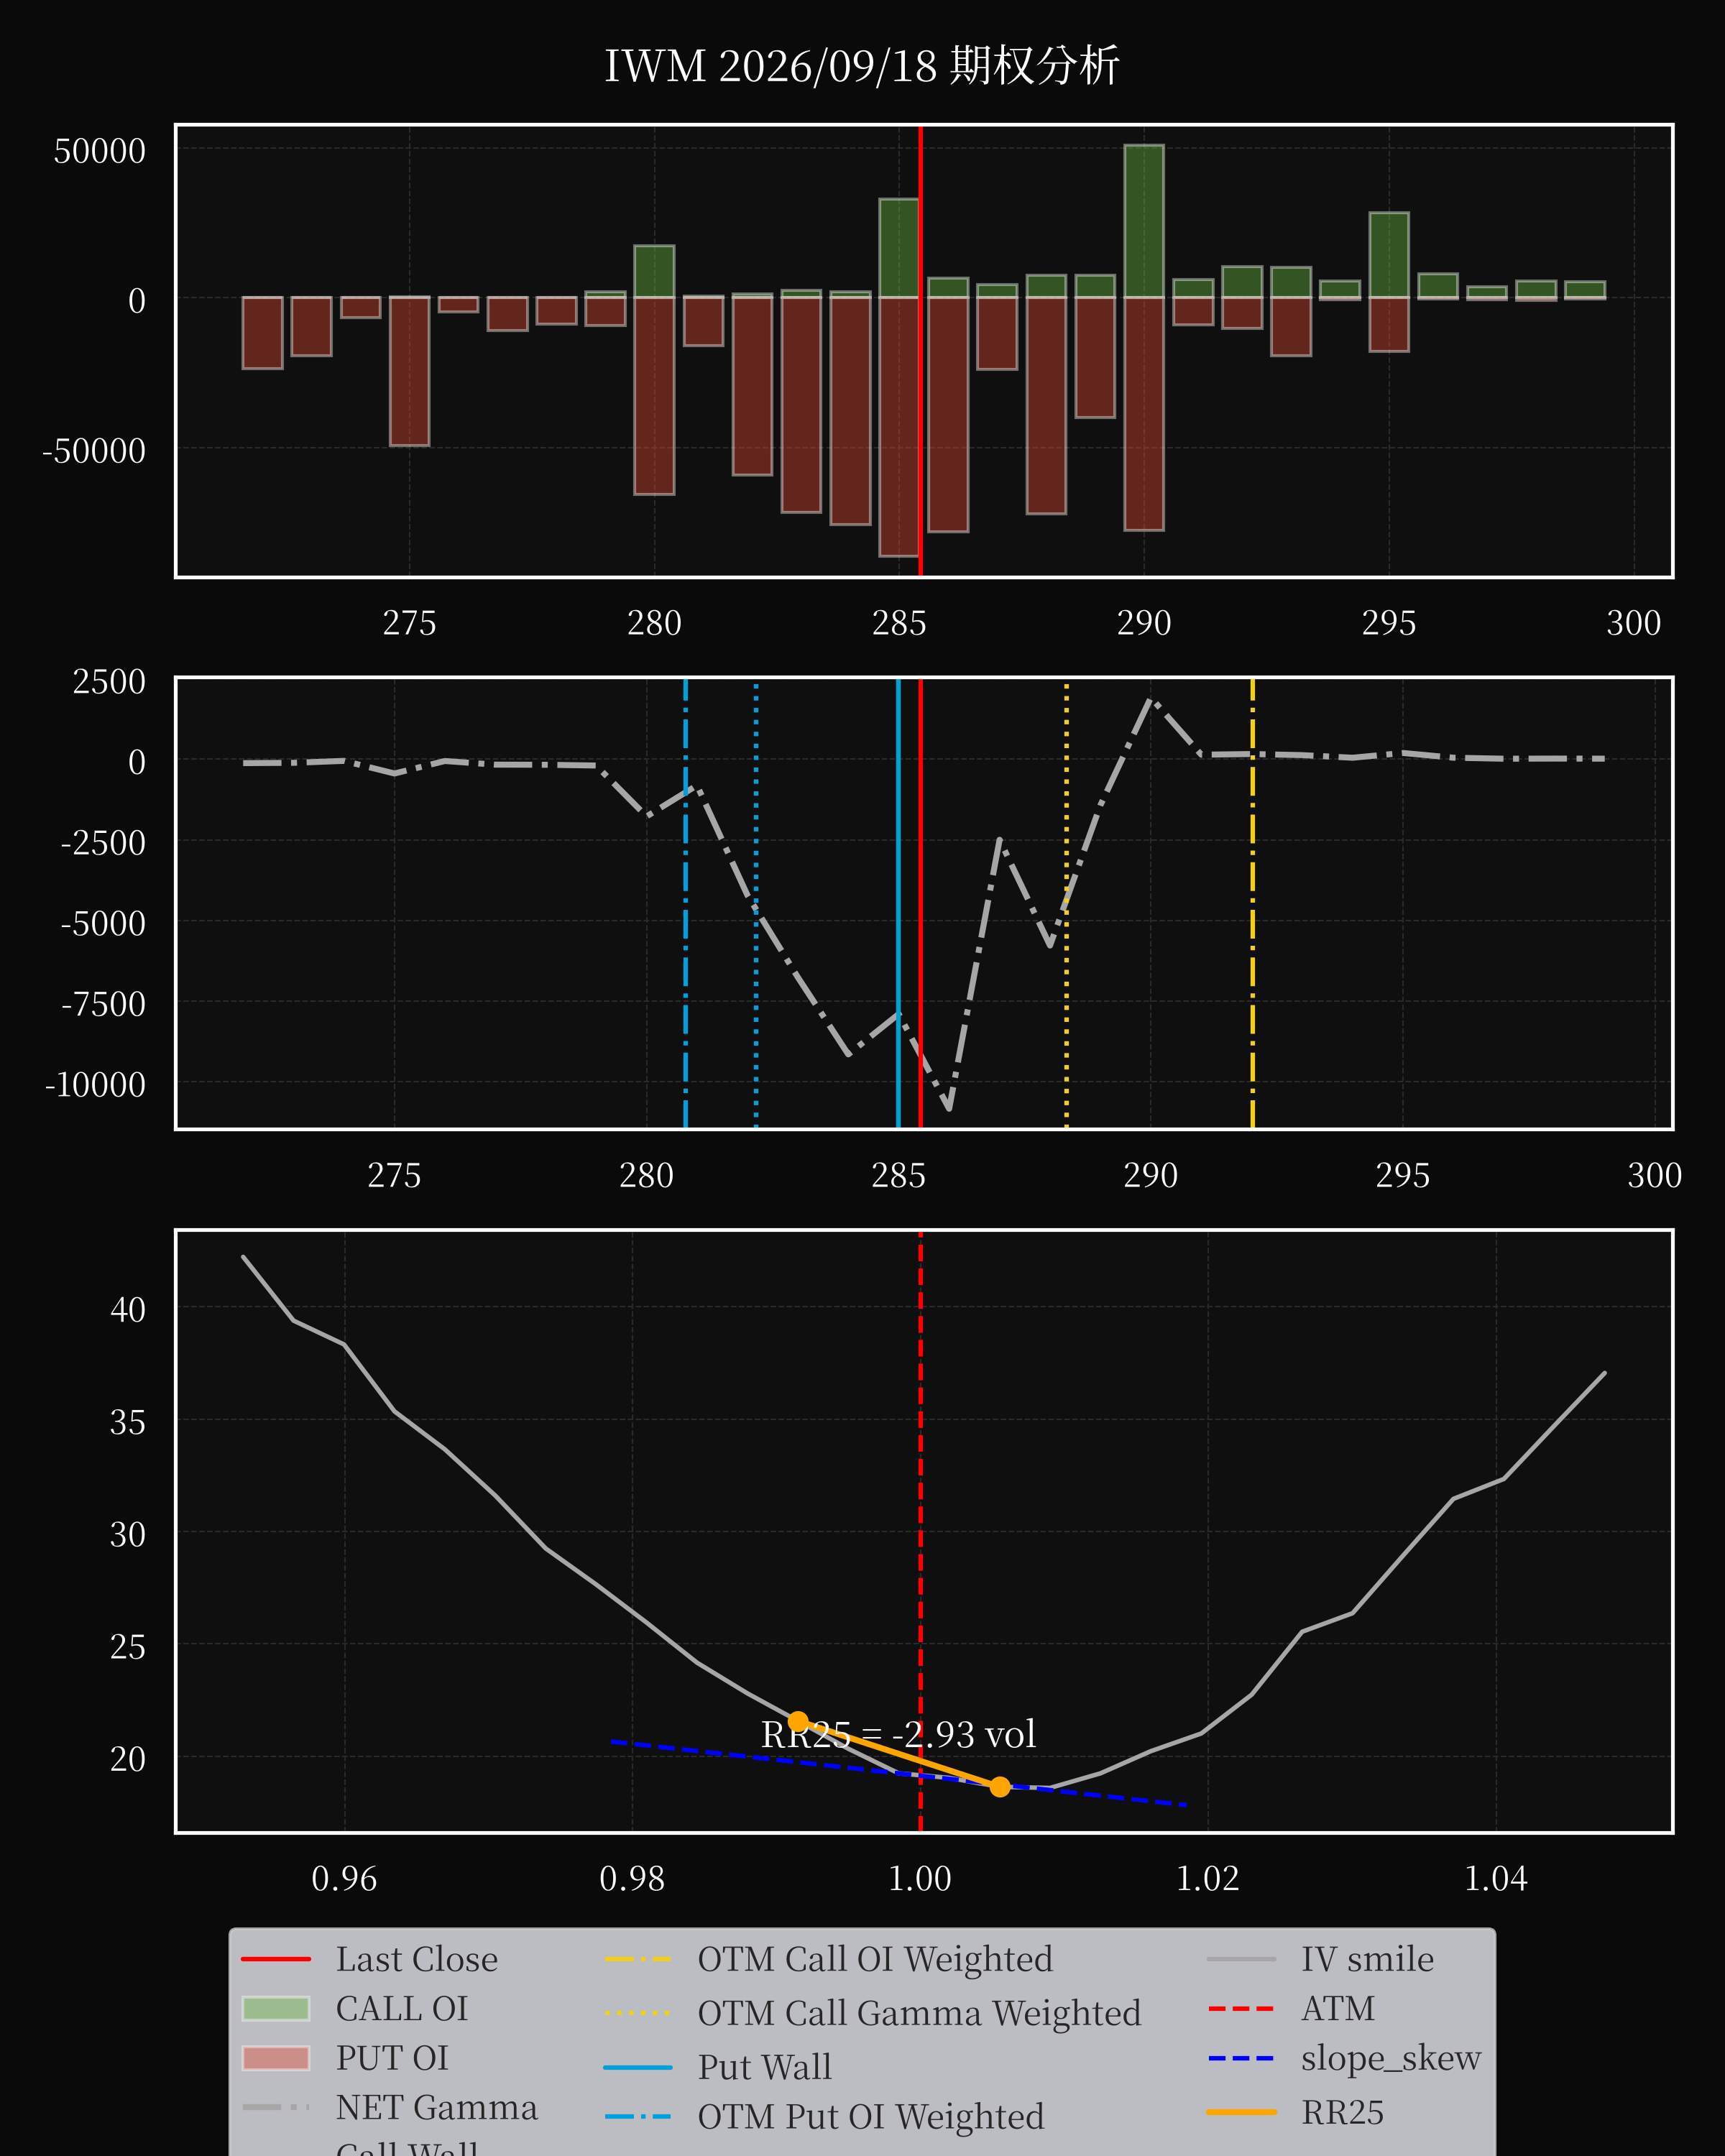
Task: Click the '0.96' moneyness axis label
Action: point(344,1879)
